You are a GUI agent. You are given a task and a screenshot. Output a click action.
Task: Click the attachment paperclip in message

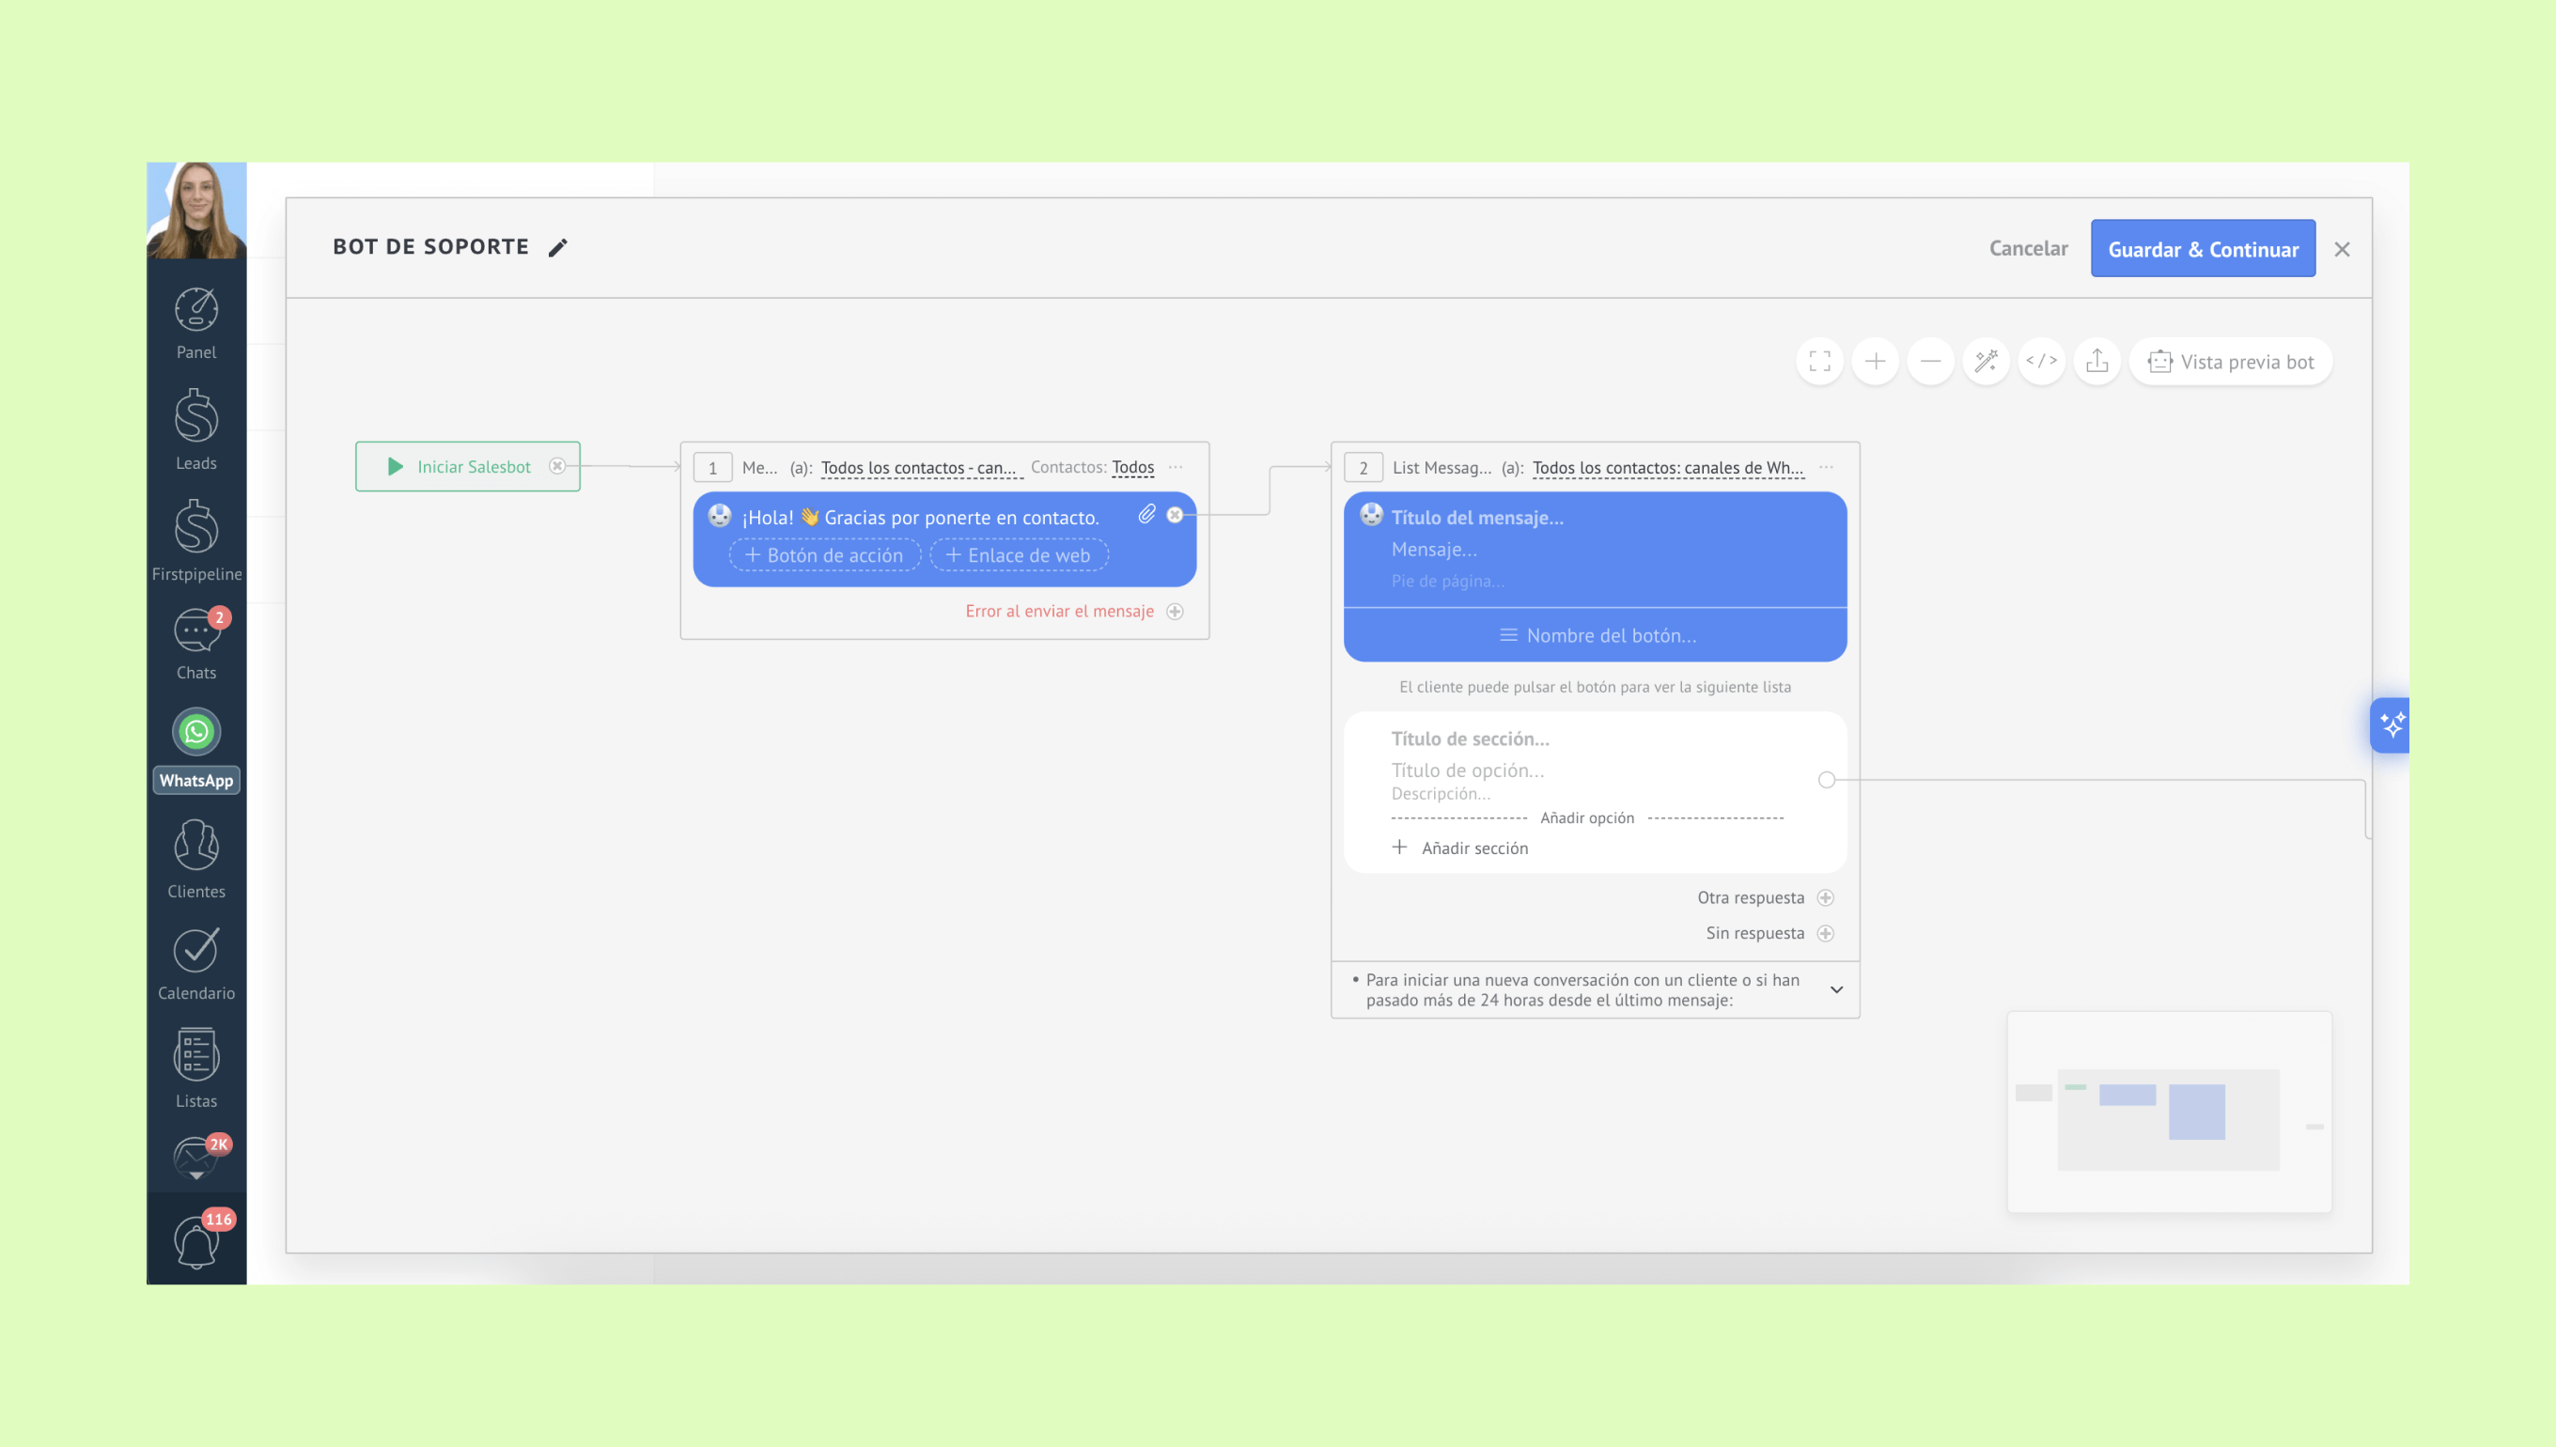pyautogui.click(x=1146, y=514)
